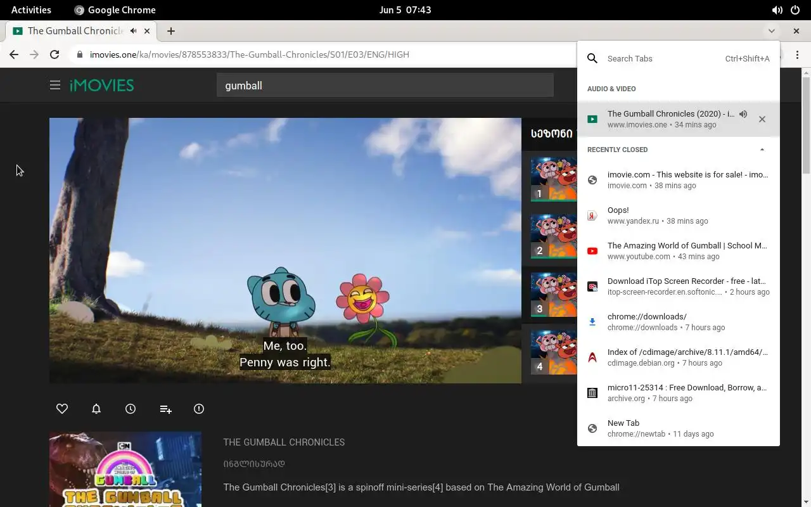This screenshot has width=811, height=507.
Task: Click THE GUMBALL CHRONICLES title text
Action: pyautogui.click(x=284, y=442)
